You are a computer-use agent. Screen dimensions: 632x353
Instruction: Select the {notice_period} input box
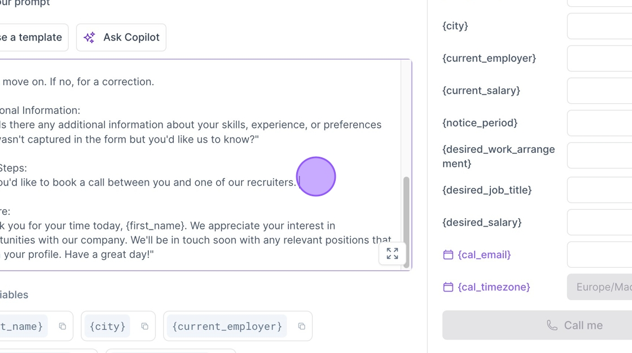tap(599, 122)
